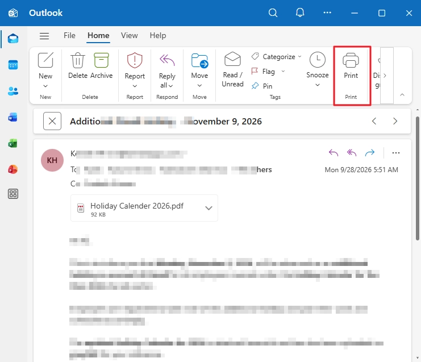The height and width of the screenshot is (362, 421).
Task: Expand the Report dropdown arrow
Action: 135,86
